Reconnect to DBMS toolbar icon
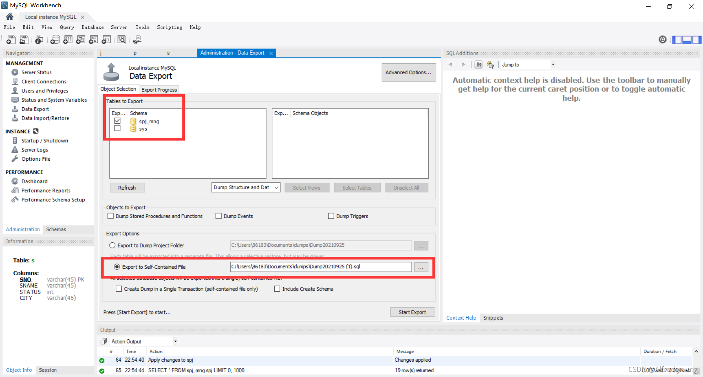This screenshot has height=377, width=703. point(137,40)
